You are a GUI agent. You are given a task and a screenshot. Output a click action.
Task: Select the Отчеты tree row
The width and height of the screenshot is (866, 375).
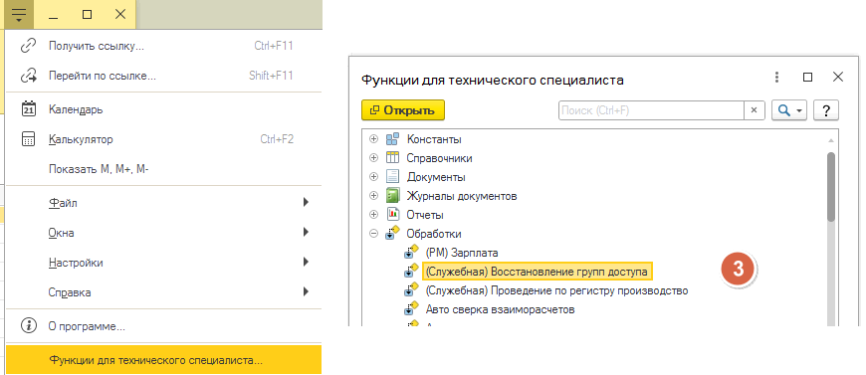593,215
